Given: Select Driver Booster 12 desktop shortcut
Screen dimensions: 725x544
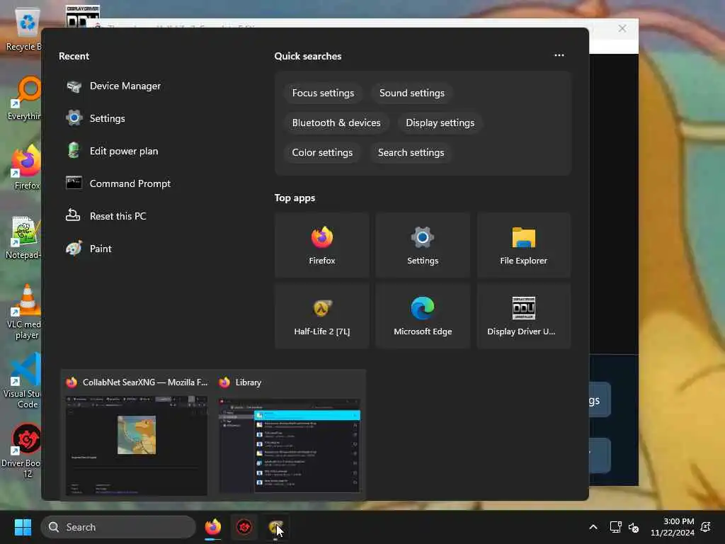Looking at the screenshot, I should click(21, 450).
